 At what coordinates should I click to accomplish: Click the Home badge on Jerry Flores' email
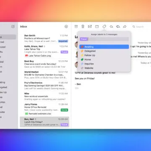(64, 110)
